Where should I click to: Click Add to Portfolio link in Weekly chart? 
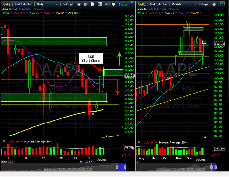coord(157,9)
